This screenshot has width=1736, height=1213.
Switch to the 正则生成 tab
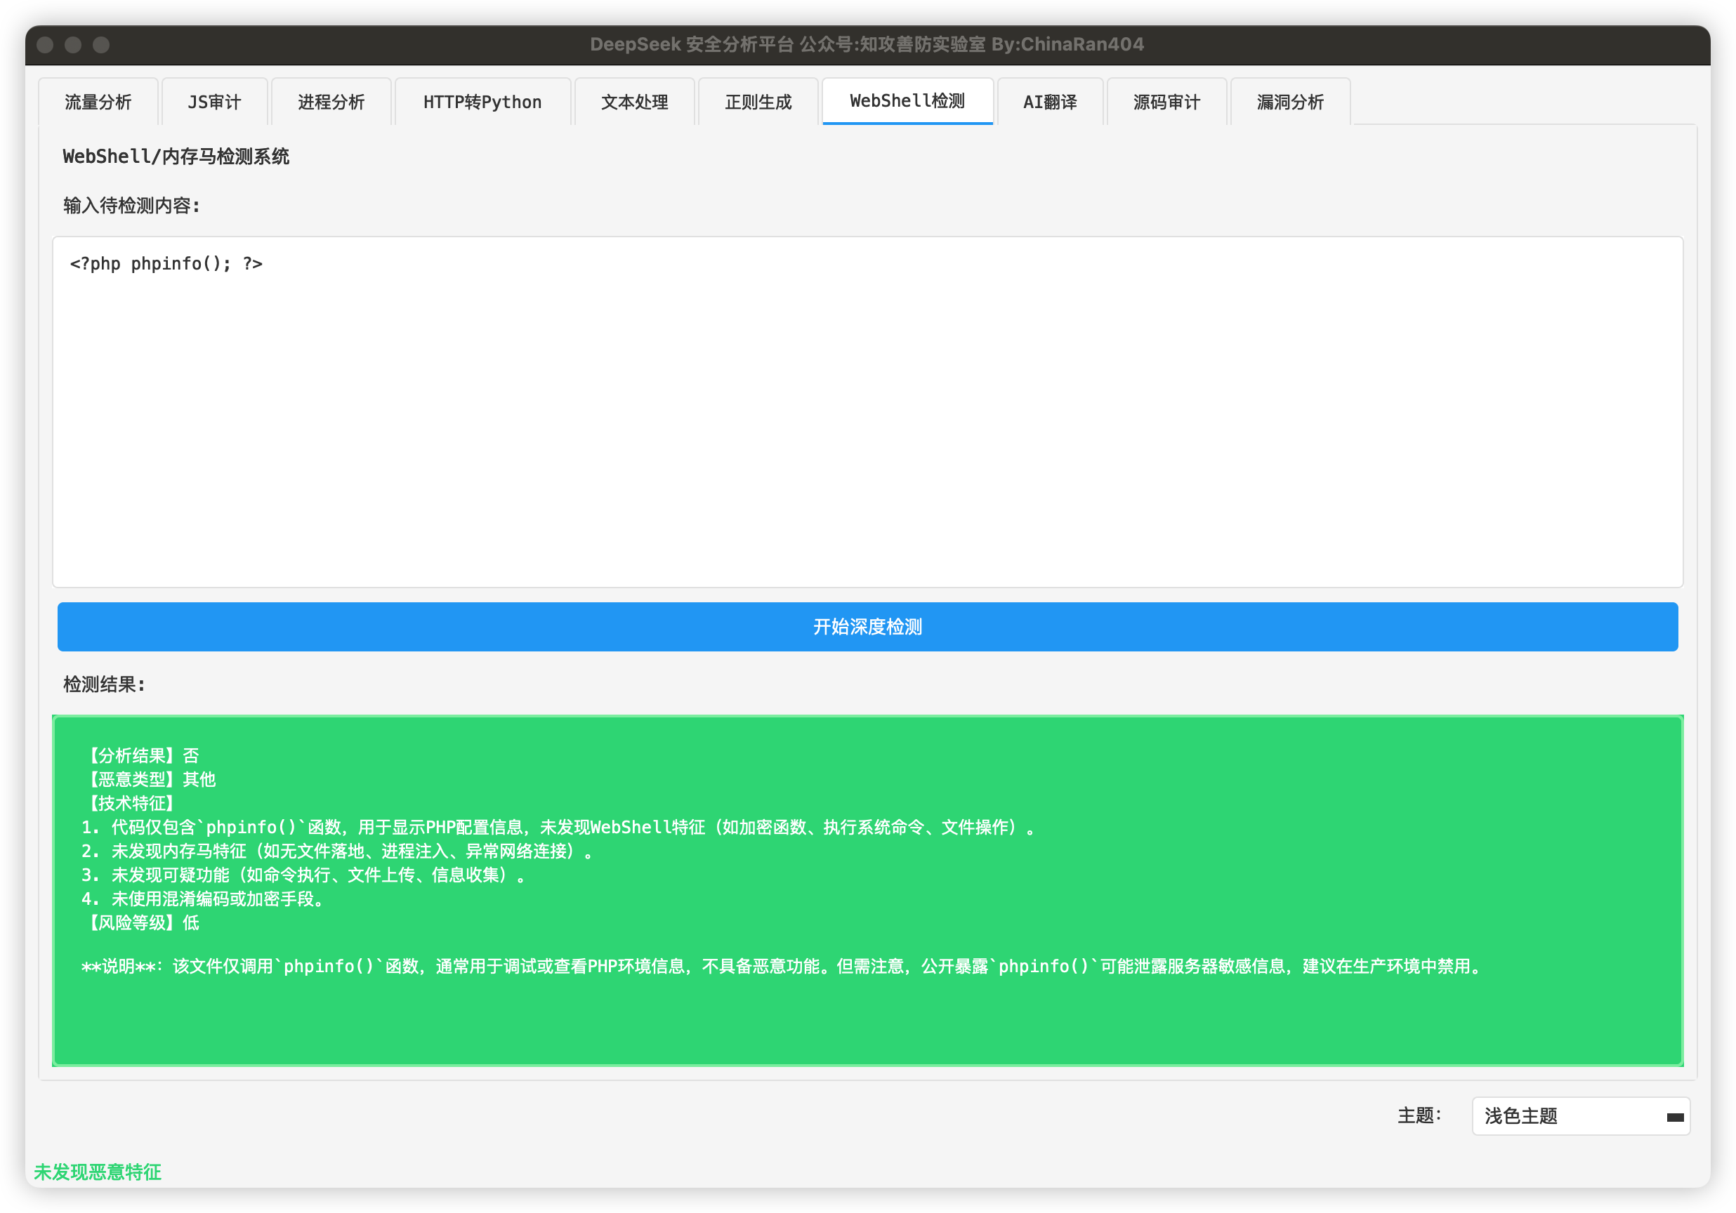click(758, 102)
